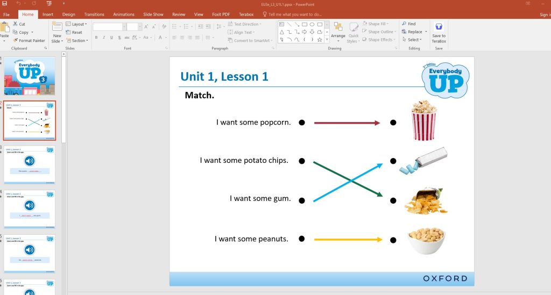Click the Numbering list icon

(x=186, y=27)
